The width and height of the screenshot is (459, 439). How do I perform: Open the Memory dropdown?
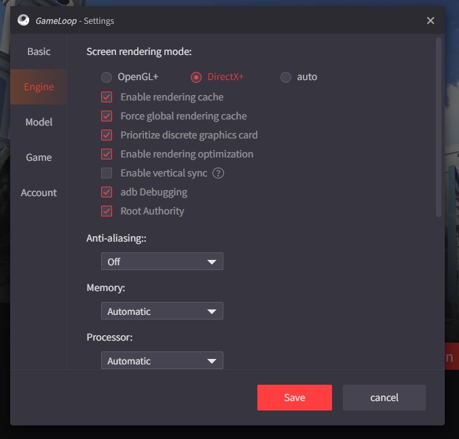click(162, 311)
